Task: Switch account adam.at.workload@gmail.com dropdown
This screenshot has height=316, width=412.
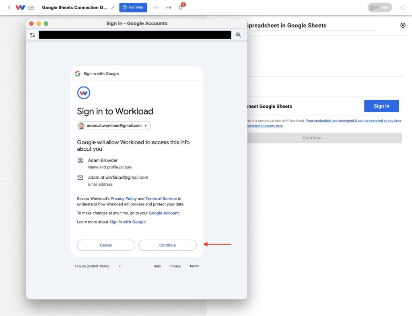Action: pyautogui.click(x=114, y=125)
